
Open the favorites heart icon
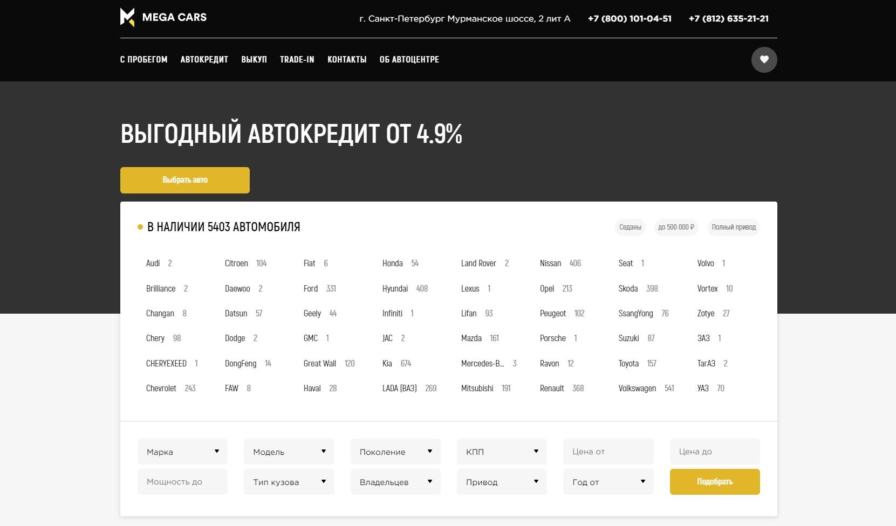pyautogui.click(x=764, y=60)
